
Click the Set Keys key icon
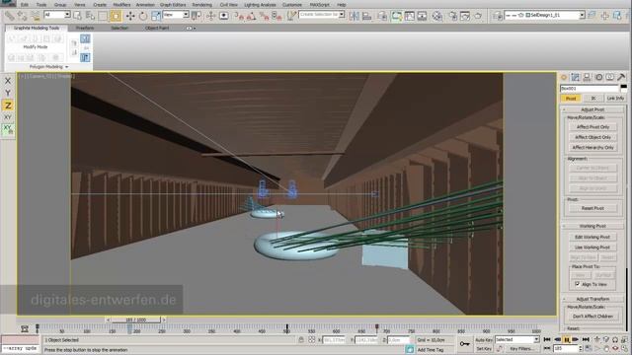coord(464,344)
